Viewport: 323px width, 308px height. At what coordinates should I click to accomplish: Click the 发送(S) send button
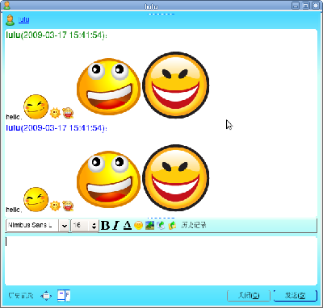pyautogui.click(x=295, y=296)
